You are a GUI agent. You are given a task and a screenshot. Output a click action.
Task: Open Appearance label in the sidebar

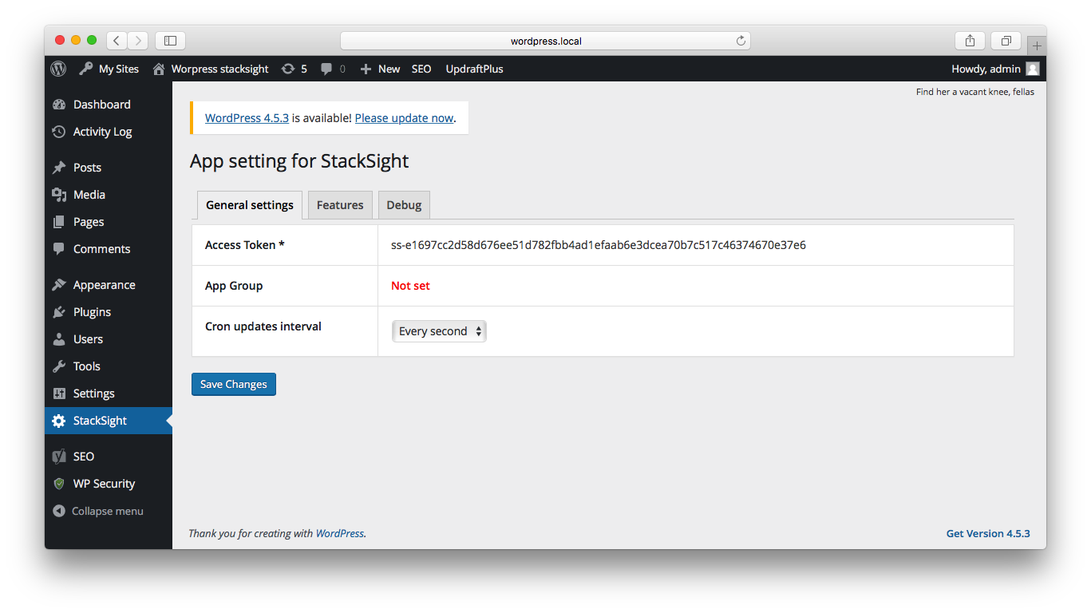tap(105, 285)
